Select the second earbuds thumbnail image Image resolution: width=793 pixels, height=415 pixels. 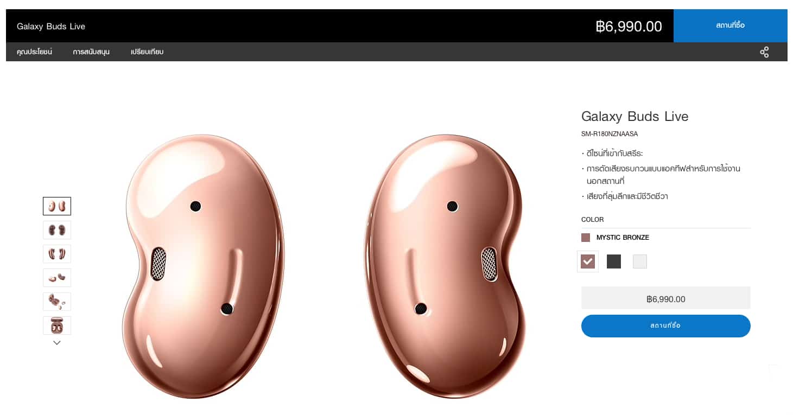click(x=57, y=230)
